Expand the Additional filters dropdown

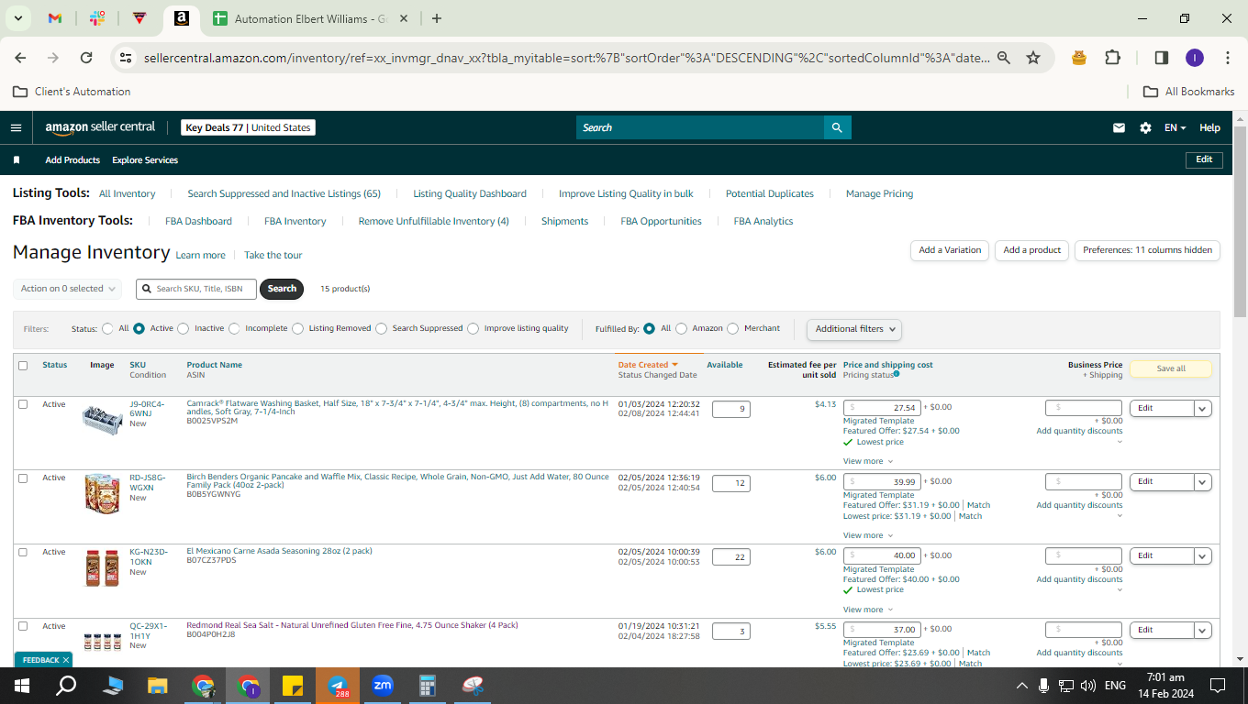click(854, 328)
